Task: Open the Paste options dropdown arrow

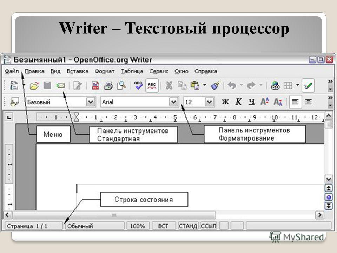Action: 205,85
